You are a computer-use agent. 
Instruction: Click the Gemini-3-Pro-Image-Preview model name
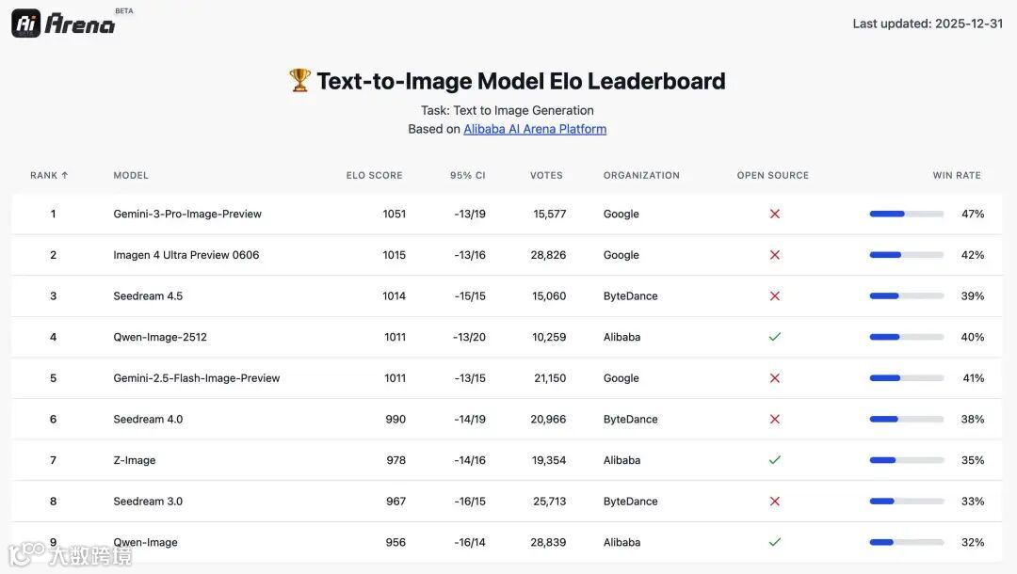187,214
